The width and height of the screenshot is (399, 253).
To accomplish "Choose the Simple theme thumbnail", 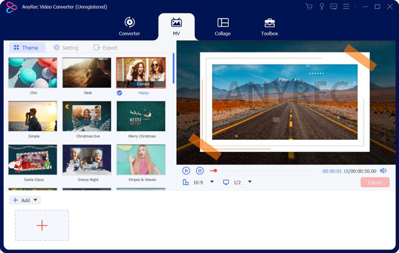I will 33,117.
